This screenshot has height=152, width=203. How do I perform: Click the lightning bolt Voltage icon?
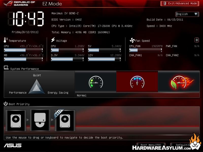(53, 40)
